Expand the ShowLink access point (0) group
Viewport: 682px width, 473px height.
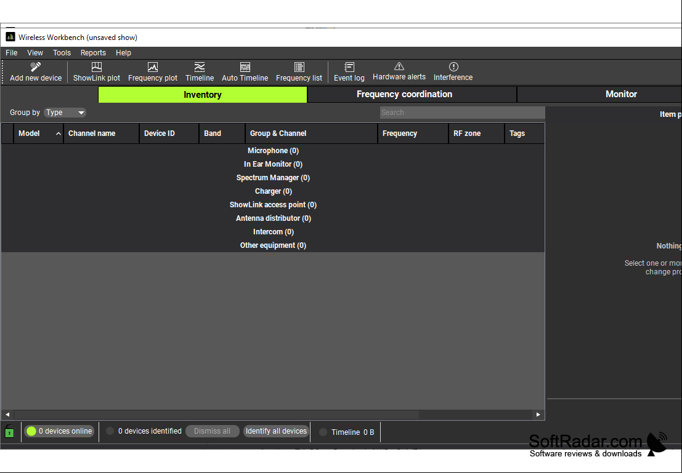point(273,205)
